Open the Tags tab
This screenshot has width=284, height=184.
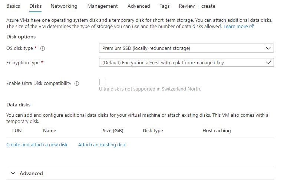[165, 6]
